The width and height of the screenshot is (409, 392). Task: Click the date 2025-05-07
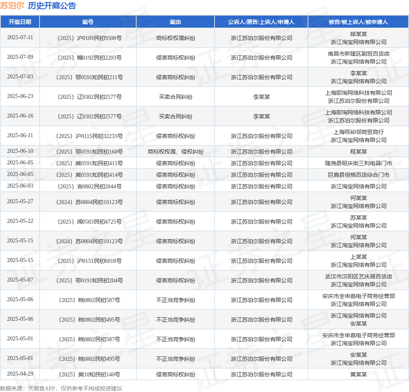pyautogui.click(x=20, y=280)
